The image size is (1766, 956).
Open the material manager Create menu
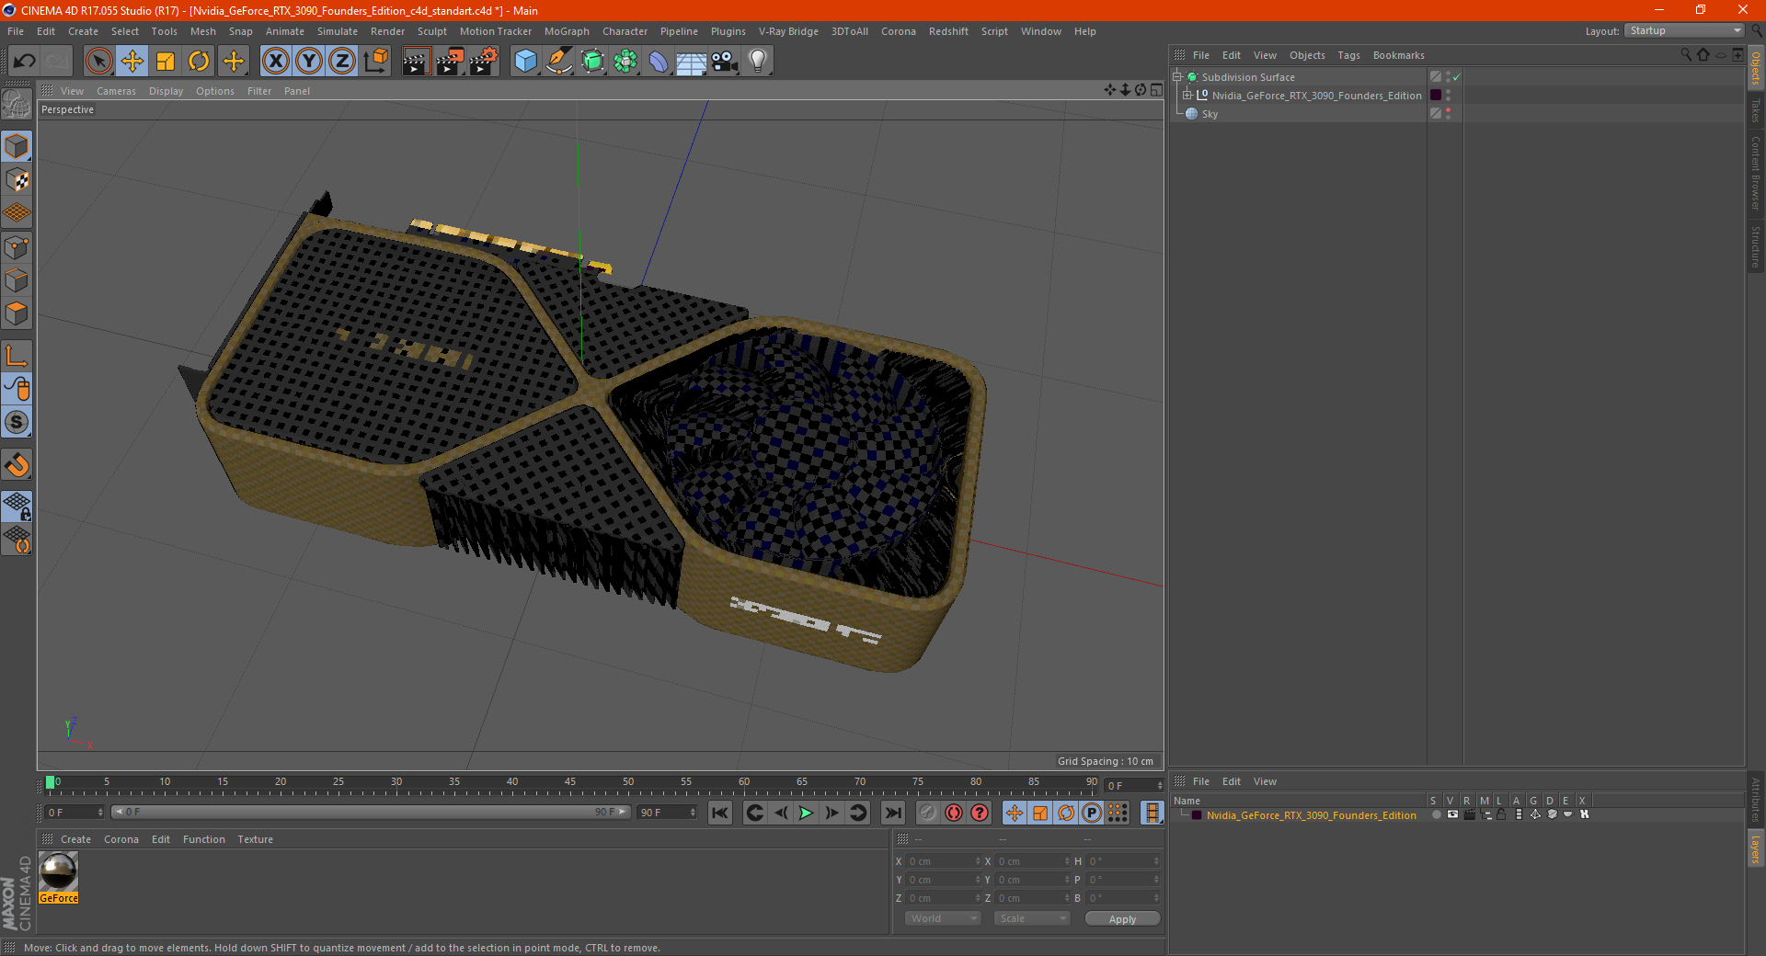pyautogui.click(x=75, y=839)
